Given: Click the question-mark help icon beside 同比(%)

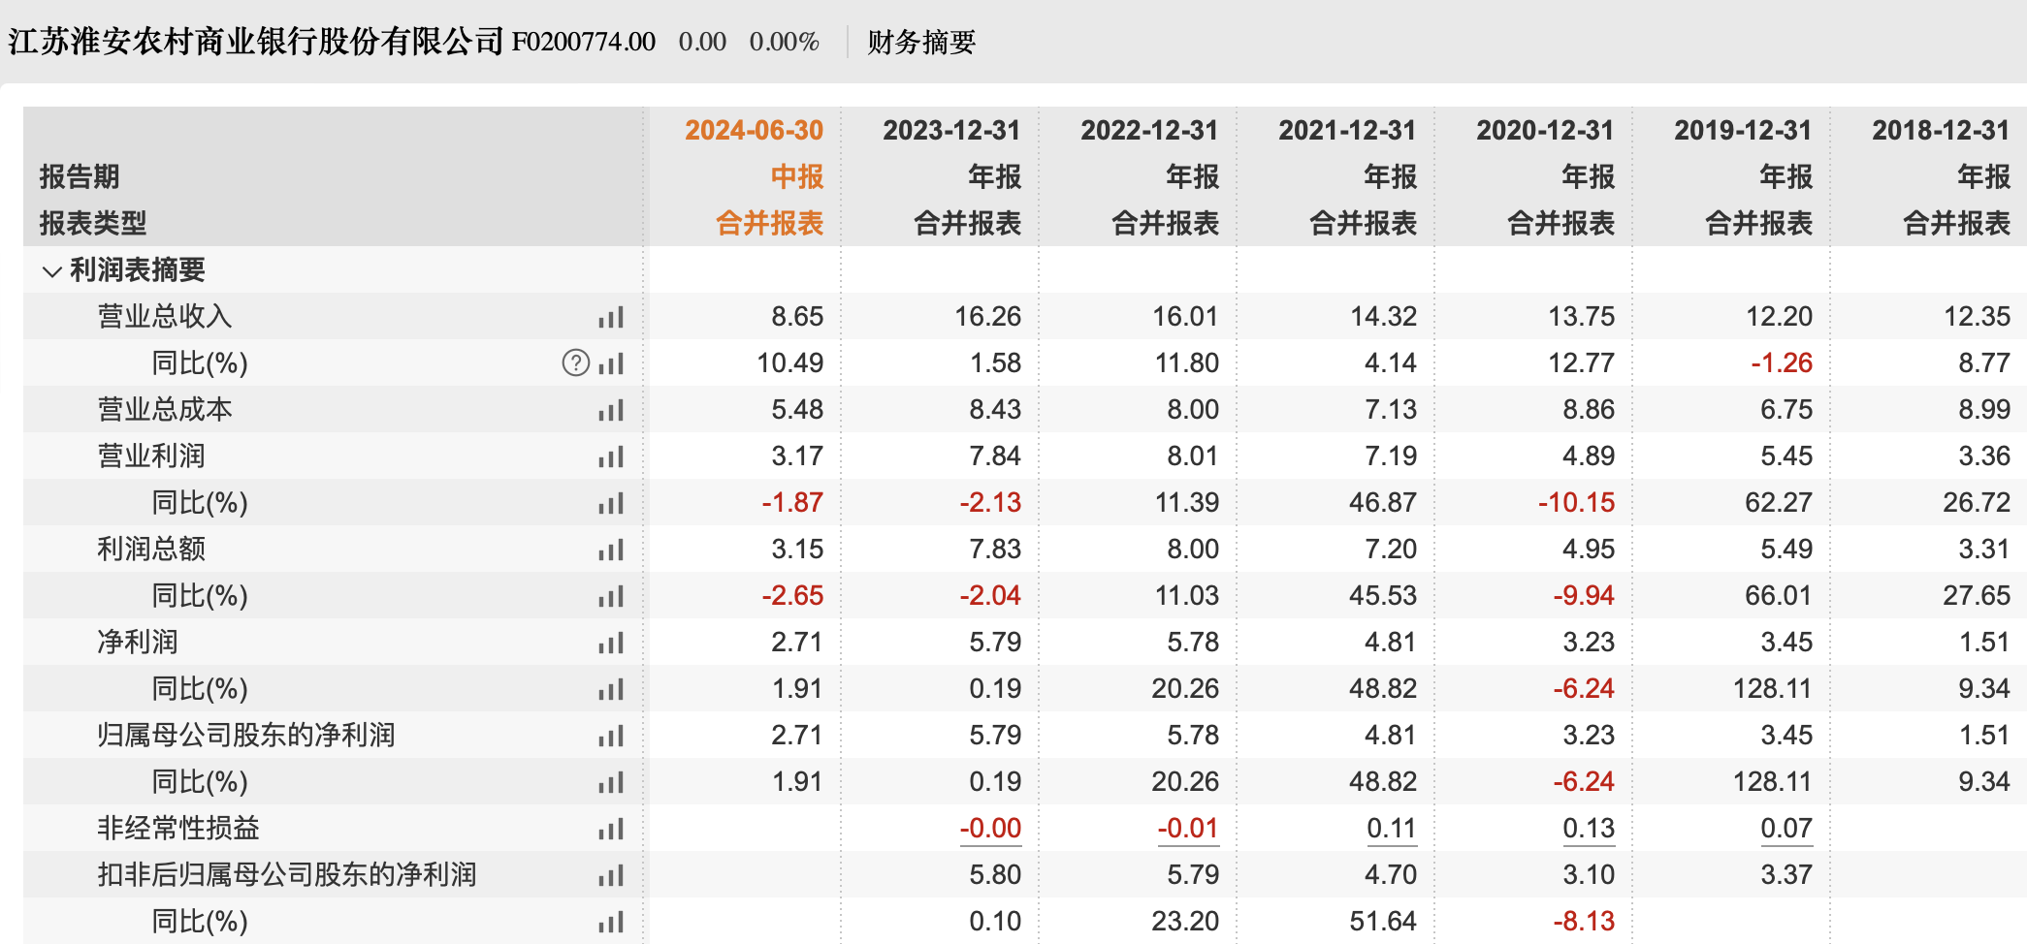Looking at the screenshot, I should tap(576, 363).
